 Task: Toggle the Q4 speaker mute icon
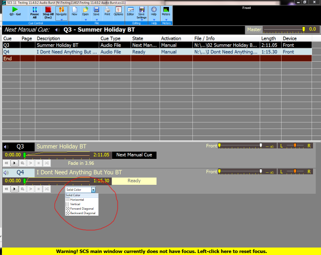click(x=6, y=173)
